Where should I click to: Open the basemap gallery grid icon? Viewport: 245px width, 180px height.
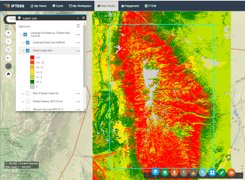tap(212, 172)
